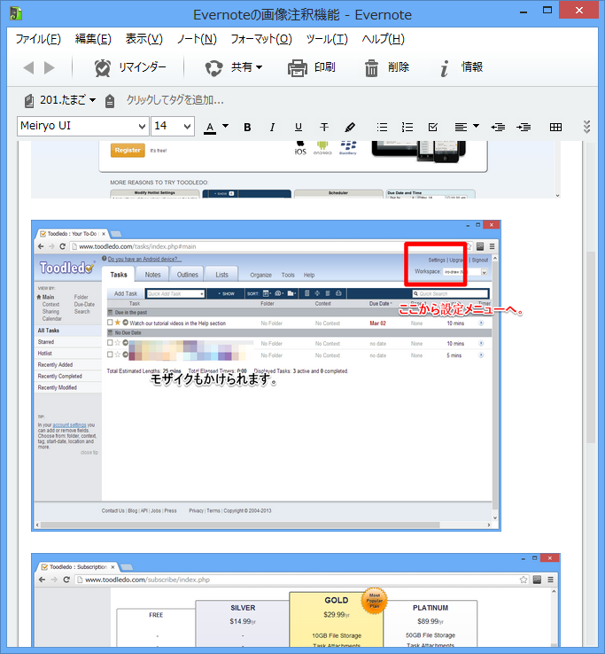
Task: Open the 共有 share dropdown arrow
Action: tap(259, 67)
